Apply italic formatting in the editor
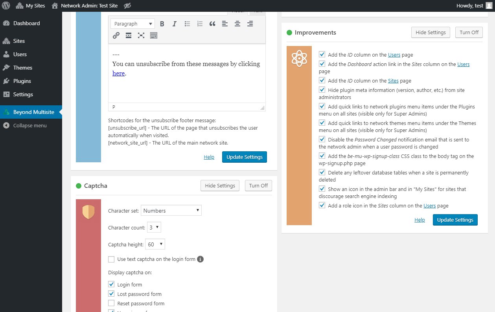The width and height of the screenshot is (495, 312). pyautogui.click(x=174, y=24)
